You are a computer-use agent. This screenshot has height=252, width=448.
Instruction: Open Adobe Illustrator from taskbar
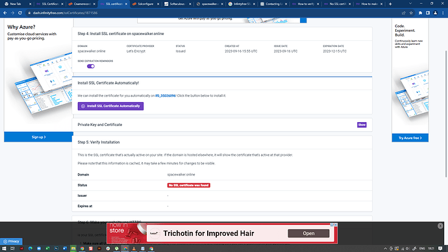point(99,249)
